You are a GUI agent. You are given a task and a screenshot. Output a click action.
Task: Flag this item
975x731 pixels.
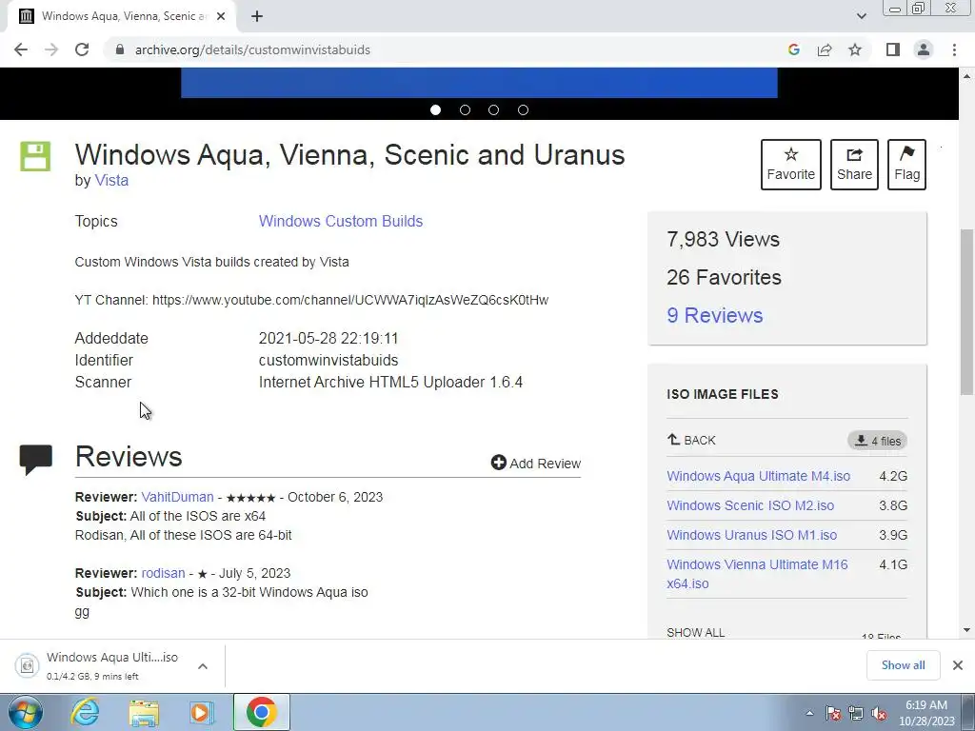point(906,165)
